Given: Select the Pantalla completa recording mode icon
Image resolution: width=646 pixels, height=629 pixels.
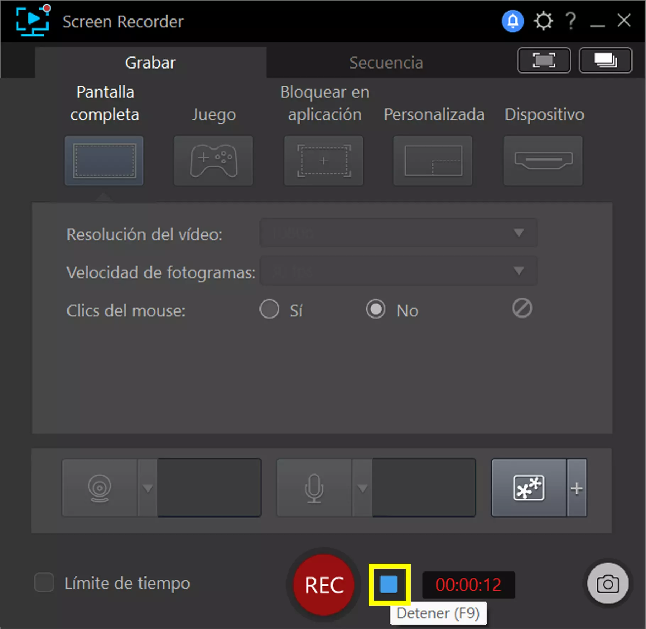Looking at the screenshot, I should 104,161.
